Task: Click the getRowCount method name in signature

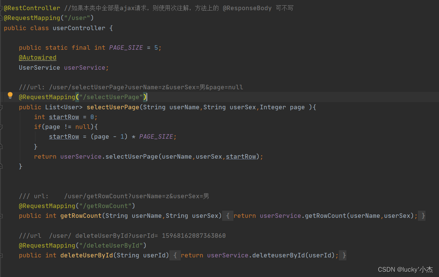Action: (x=81, y=216)
